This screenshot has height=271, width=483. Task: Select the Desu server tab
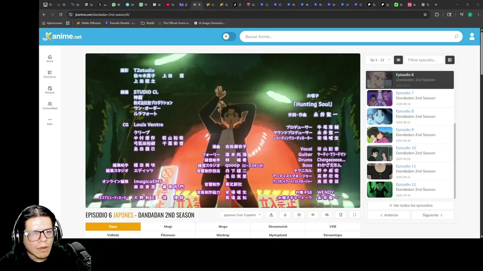[x=113, y=227]
